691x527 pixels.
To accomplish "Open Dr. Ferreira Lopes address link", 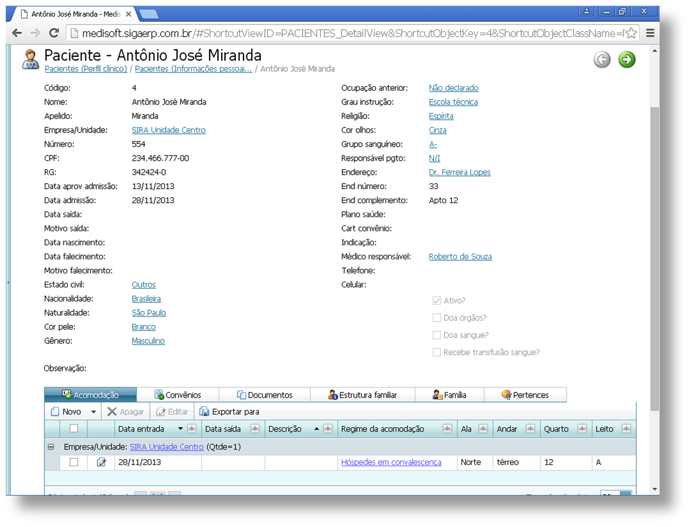I will (x=460, y=172).
